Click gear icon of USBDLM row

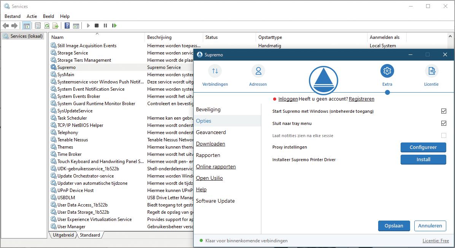(53, 197)
